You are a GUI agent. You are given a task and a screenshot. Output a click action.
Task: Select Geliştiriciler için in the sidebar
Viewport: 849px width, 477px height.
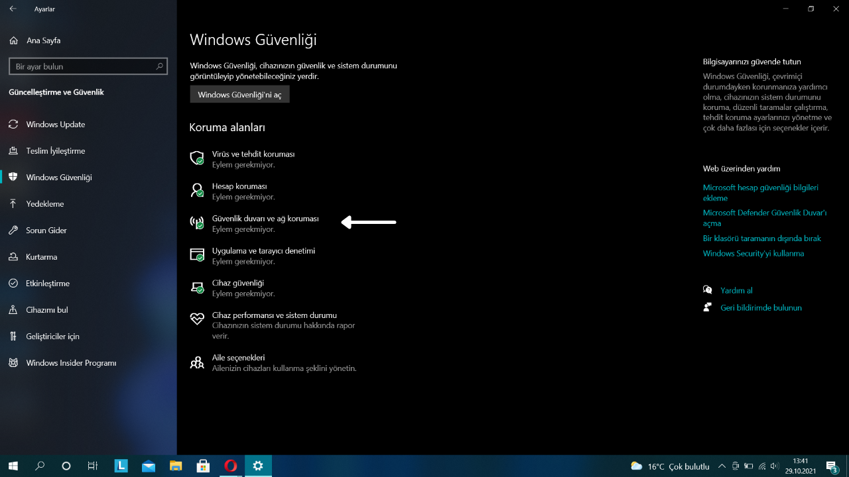[52, 337]
